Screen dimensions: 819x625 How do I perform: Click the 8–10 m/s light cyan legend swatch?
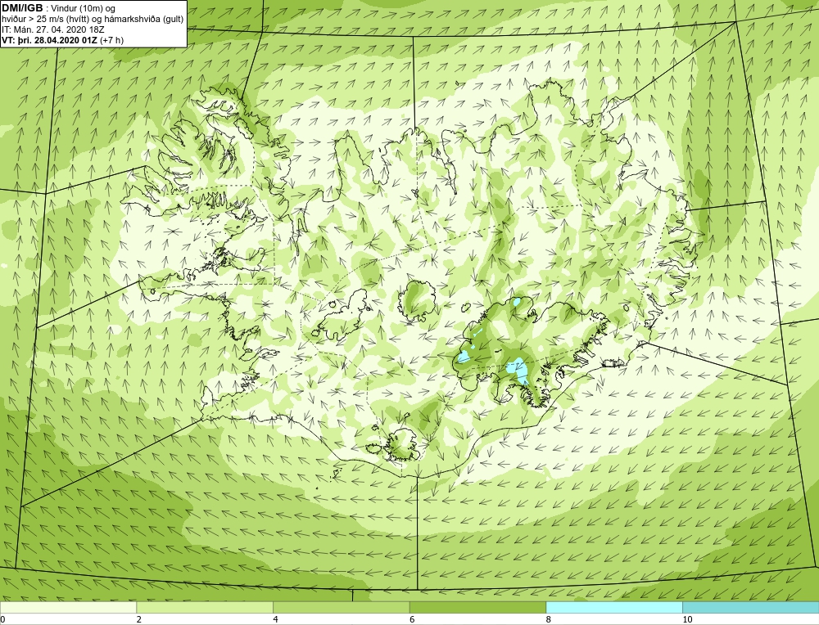coord(614,607)
